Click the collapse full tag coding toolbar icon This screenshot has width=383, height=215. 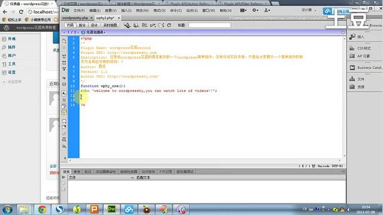(x=64, y=57)
